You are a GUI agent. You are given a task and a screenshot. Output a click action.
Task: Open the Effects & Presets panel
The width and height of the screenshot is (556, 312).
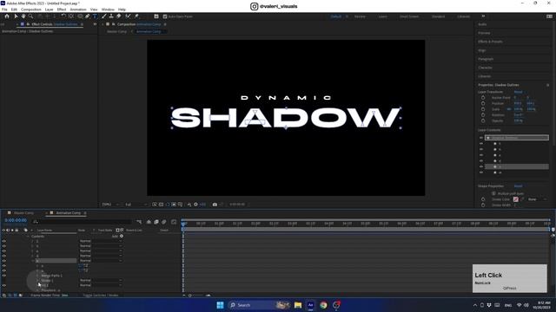490,42
